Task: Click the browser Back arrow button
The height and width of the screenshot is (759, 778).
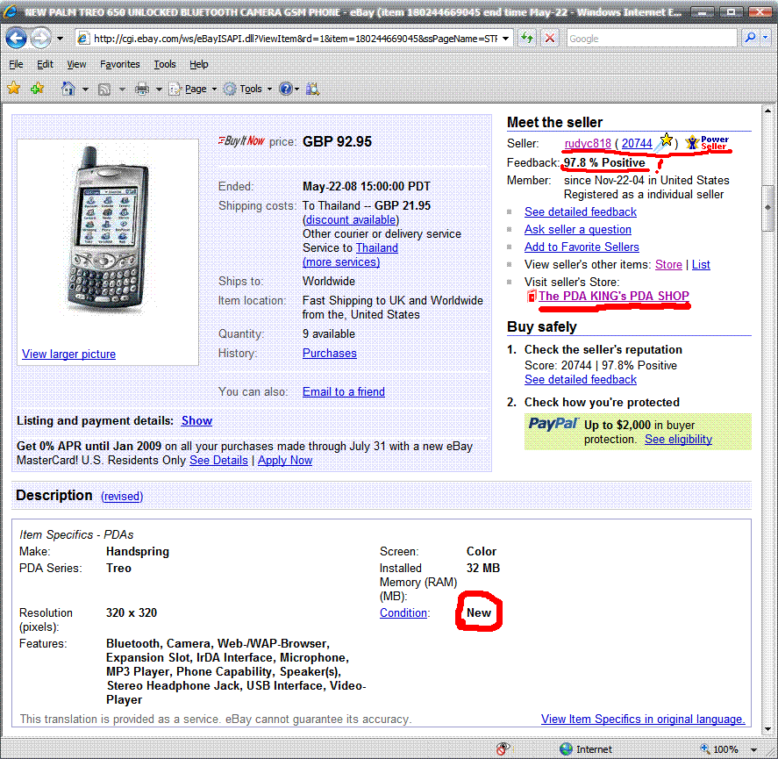Action: 16,39
